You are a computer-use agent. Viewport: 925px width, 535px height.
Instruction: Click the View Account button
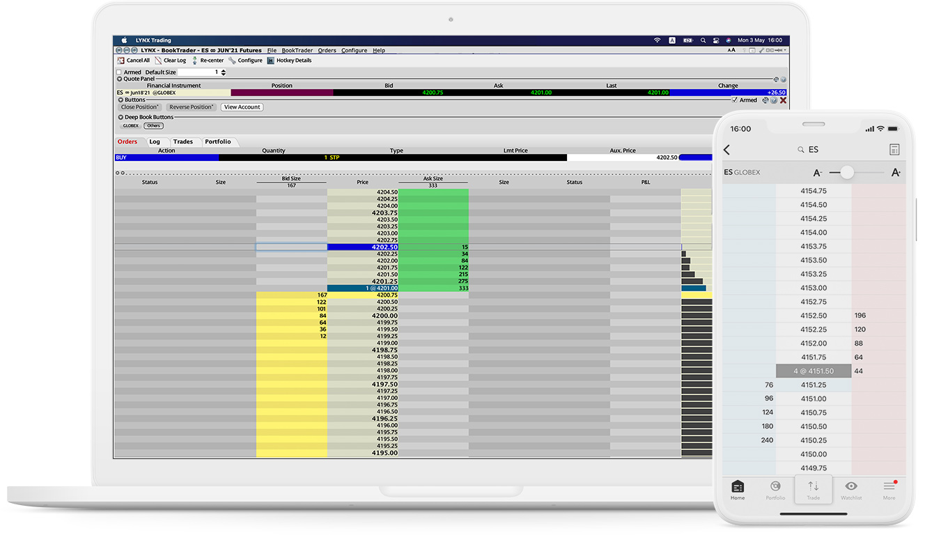click(242, 107)
